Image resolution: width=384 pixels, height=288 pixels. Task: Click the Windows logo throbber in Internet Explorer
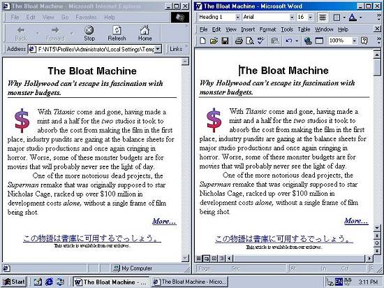(x=180, y=17)
